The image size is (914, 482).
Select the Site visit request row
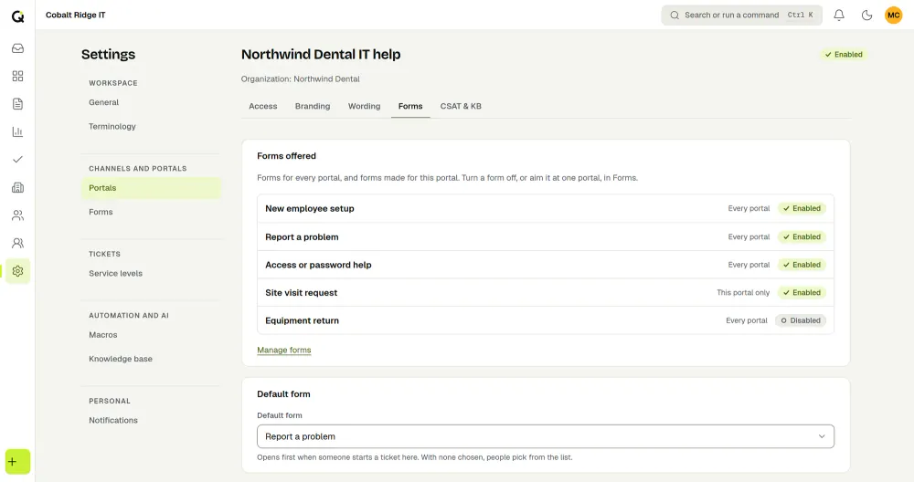545,293
